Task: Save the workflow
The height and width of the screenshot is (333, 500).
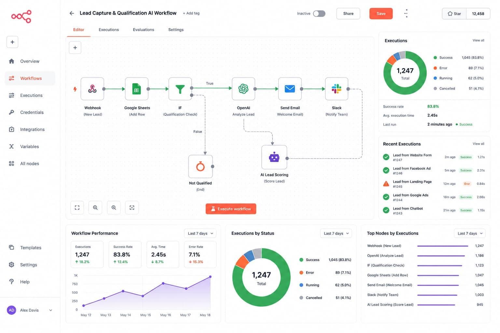Action: click(381, 14)
